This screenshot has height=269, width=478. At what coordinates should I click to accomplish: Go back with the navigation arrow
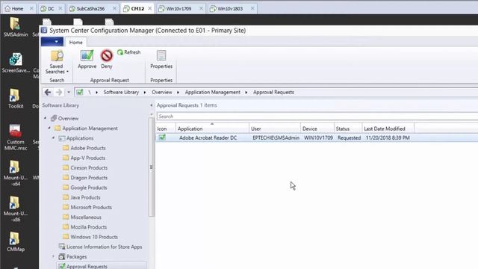coord(48,92)
